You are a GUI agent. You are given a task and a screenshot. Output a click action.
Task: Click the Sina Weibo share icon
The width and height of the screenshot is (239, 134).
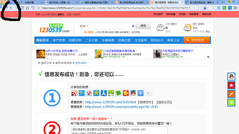click(x=74, y=93)
